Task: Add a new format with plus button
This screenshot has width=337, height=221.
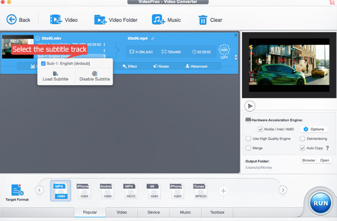Action: point(224,190)
